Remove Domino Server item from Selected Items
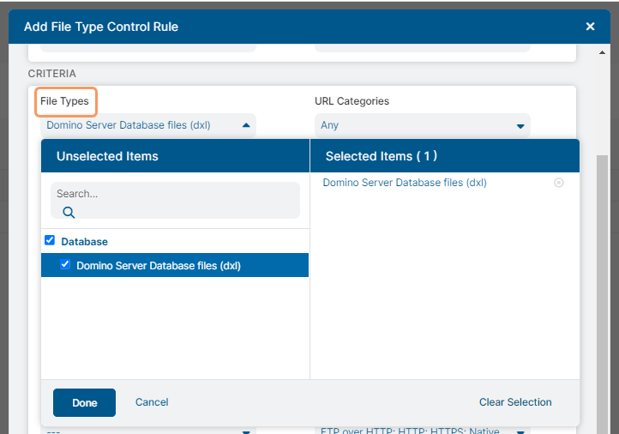The image size is (619, 434). coord(559,183)
